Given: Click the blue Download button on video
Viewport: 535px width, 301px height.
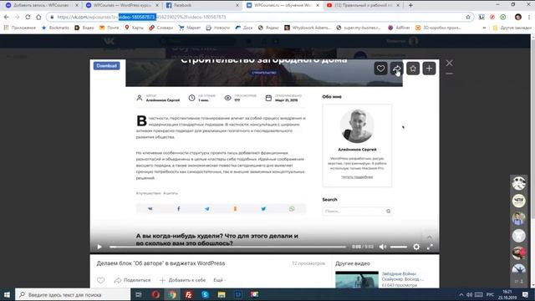Looking at the screenshot, I should tap(106, 65).
